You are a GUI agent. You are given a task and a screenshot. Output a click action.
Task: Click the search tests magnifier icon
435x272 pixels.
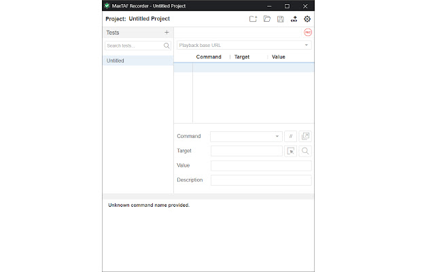coord(167,46)
